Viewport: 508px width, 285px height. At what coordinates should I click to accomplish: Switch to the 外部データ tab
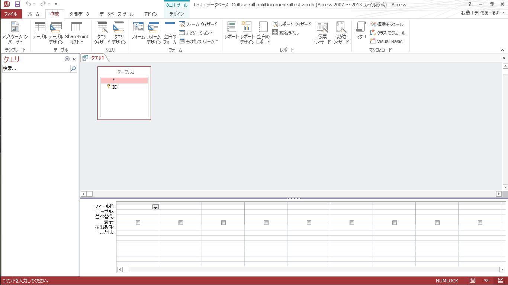pos(80,14)
